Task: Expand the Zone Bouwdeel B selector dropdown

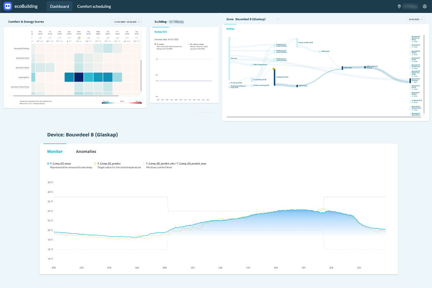Action: tap(278, 19)
